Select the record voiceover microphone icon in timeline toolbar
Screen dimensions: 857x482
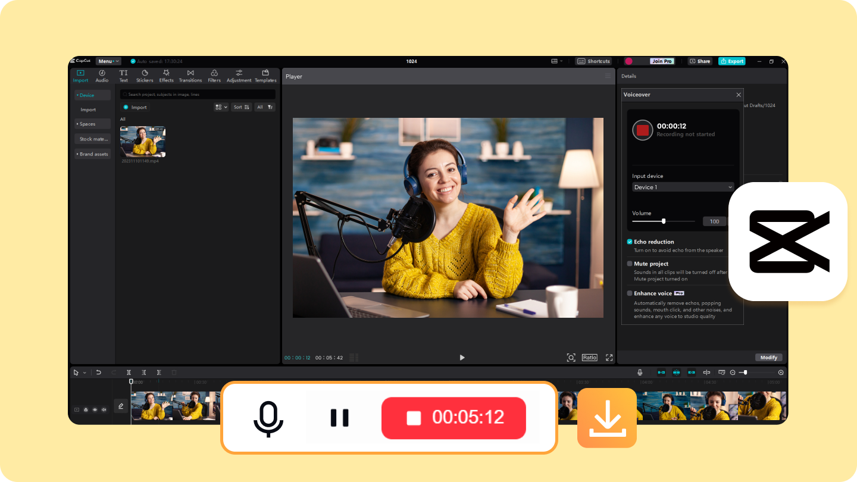point(639,372)
